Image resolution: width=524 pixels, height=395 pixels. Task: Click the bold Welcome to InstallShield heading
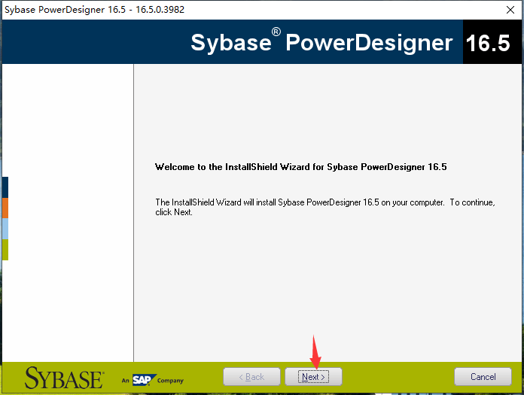(300, 167)
